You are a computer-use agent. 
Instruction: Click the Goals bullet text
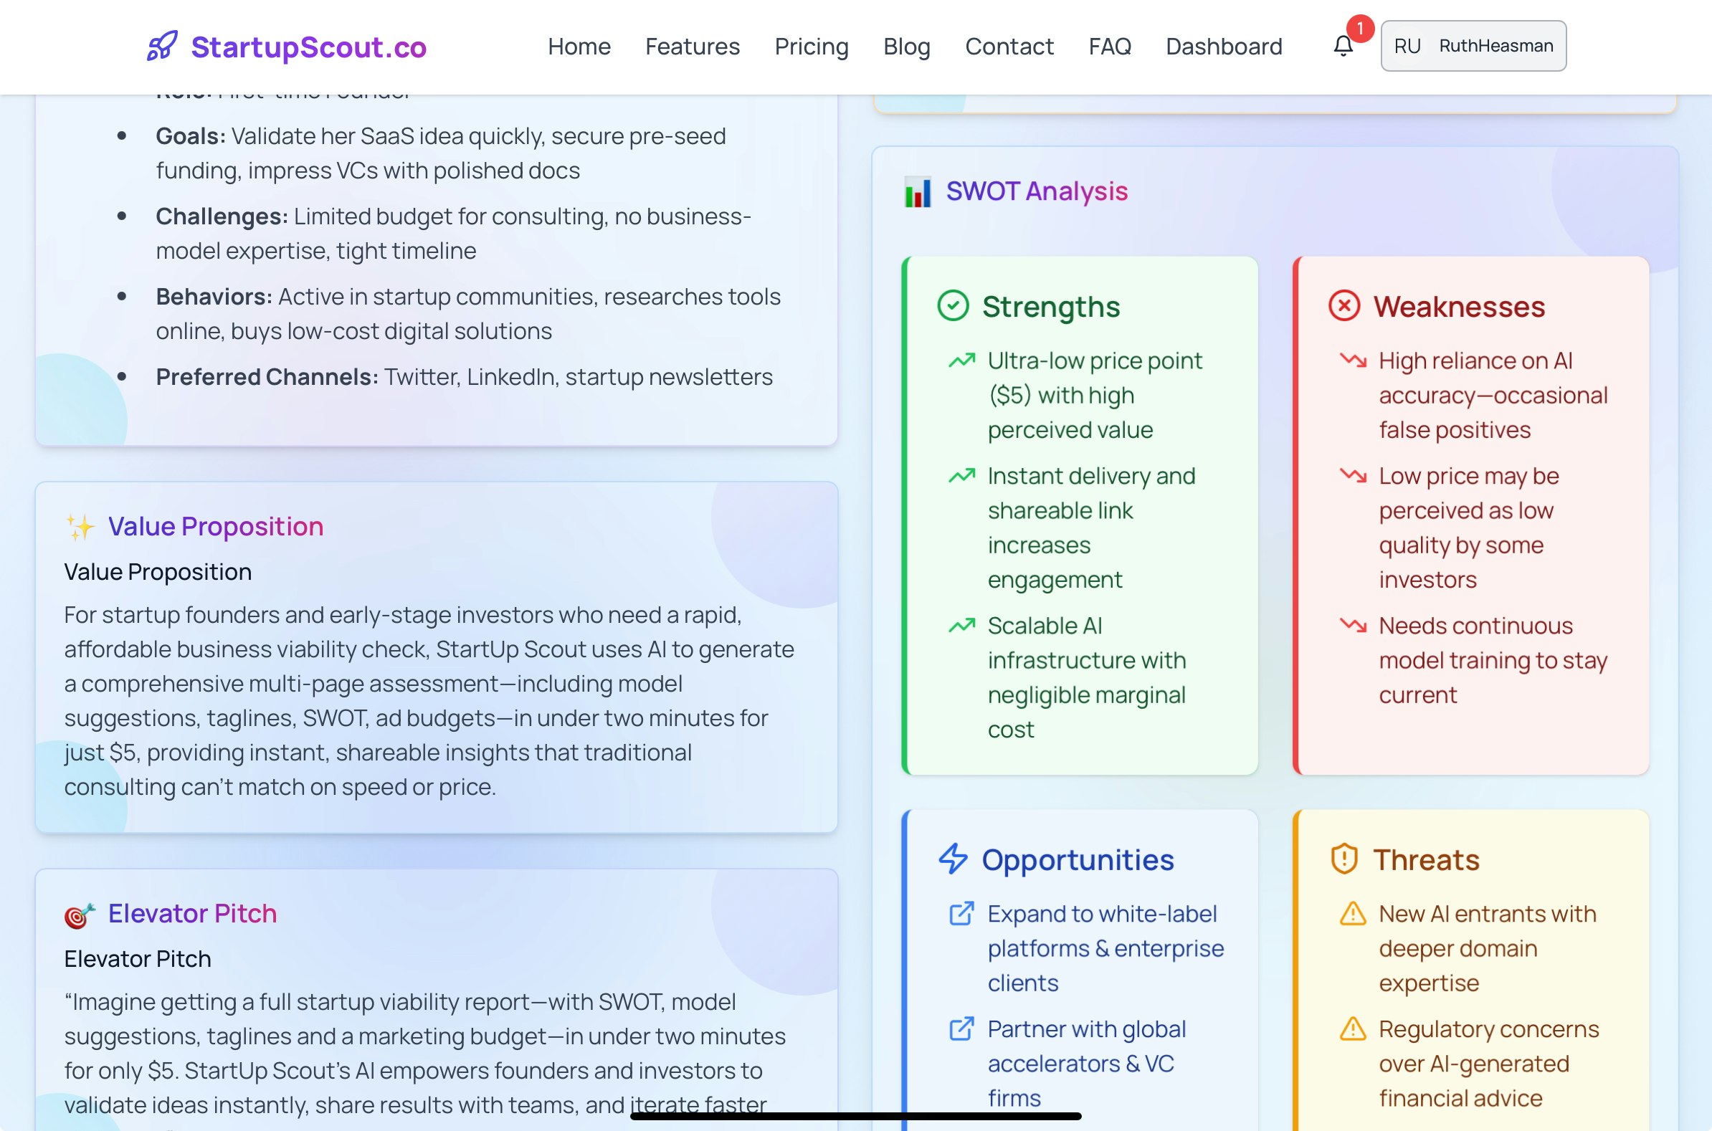click(441, 153)
